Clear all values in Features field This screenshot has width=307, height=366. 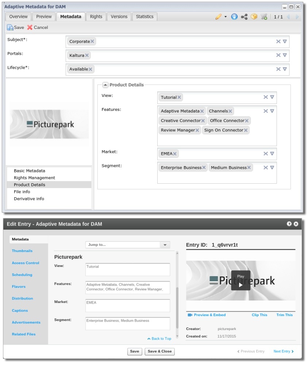(266, 111)
